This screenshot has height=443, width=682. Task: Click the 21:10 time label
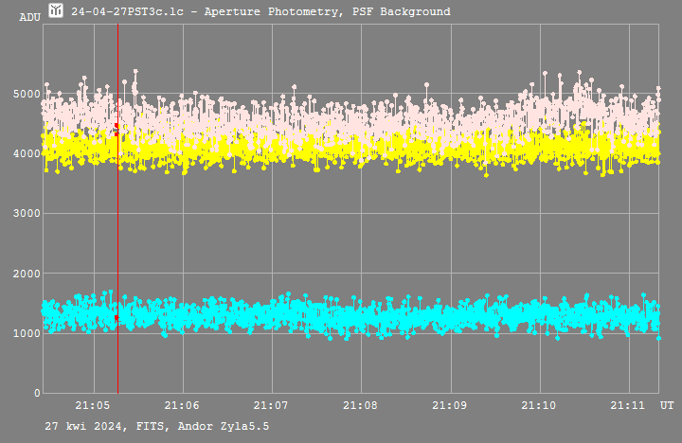[x=539, y=406]
